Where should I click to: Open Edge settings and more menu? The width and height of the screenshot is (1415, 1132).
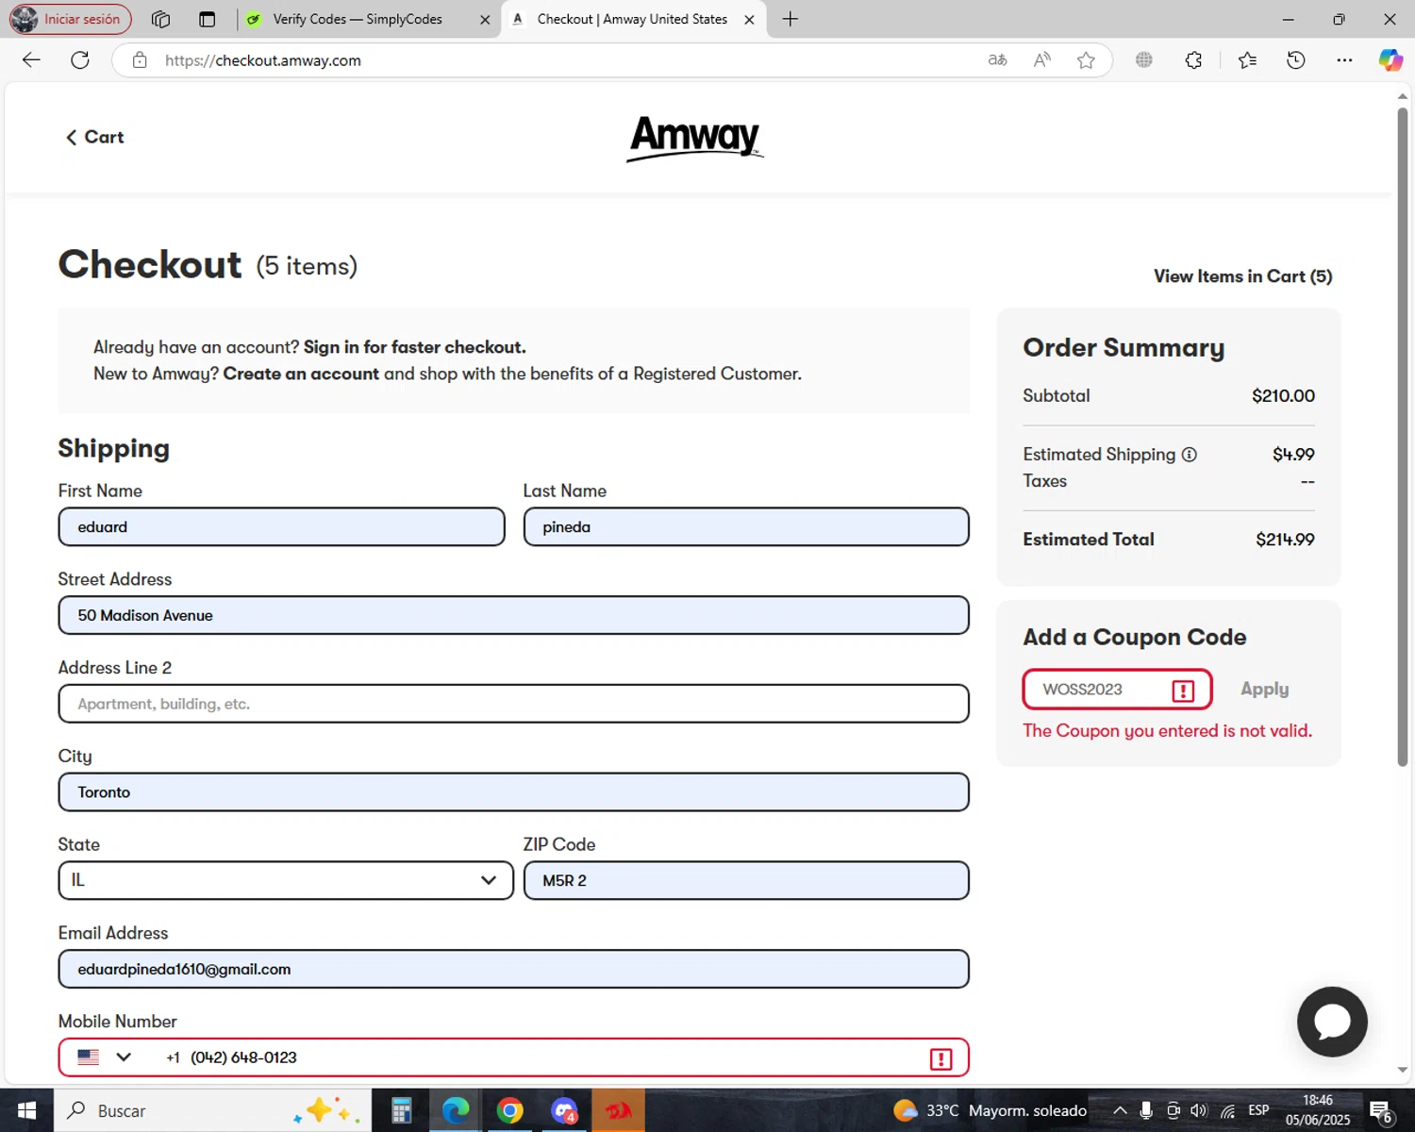(1344, 60)
